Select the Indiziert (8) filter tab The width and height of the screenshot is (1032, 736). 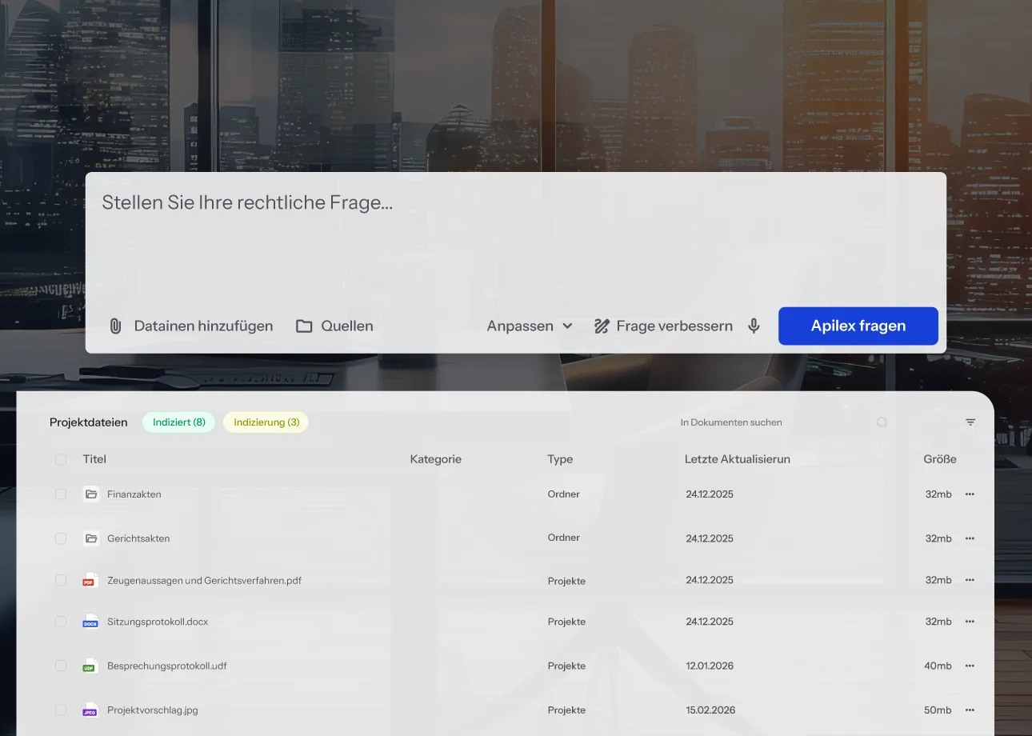(179, 422)
